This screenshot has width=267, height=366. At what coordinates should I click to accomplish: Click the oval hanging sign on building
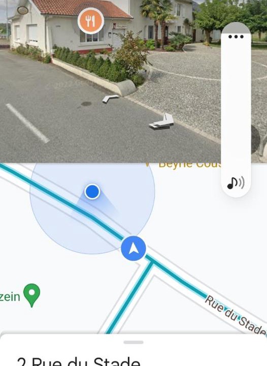point(23,10)
